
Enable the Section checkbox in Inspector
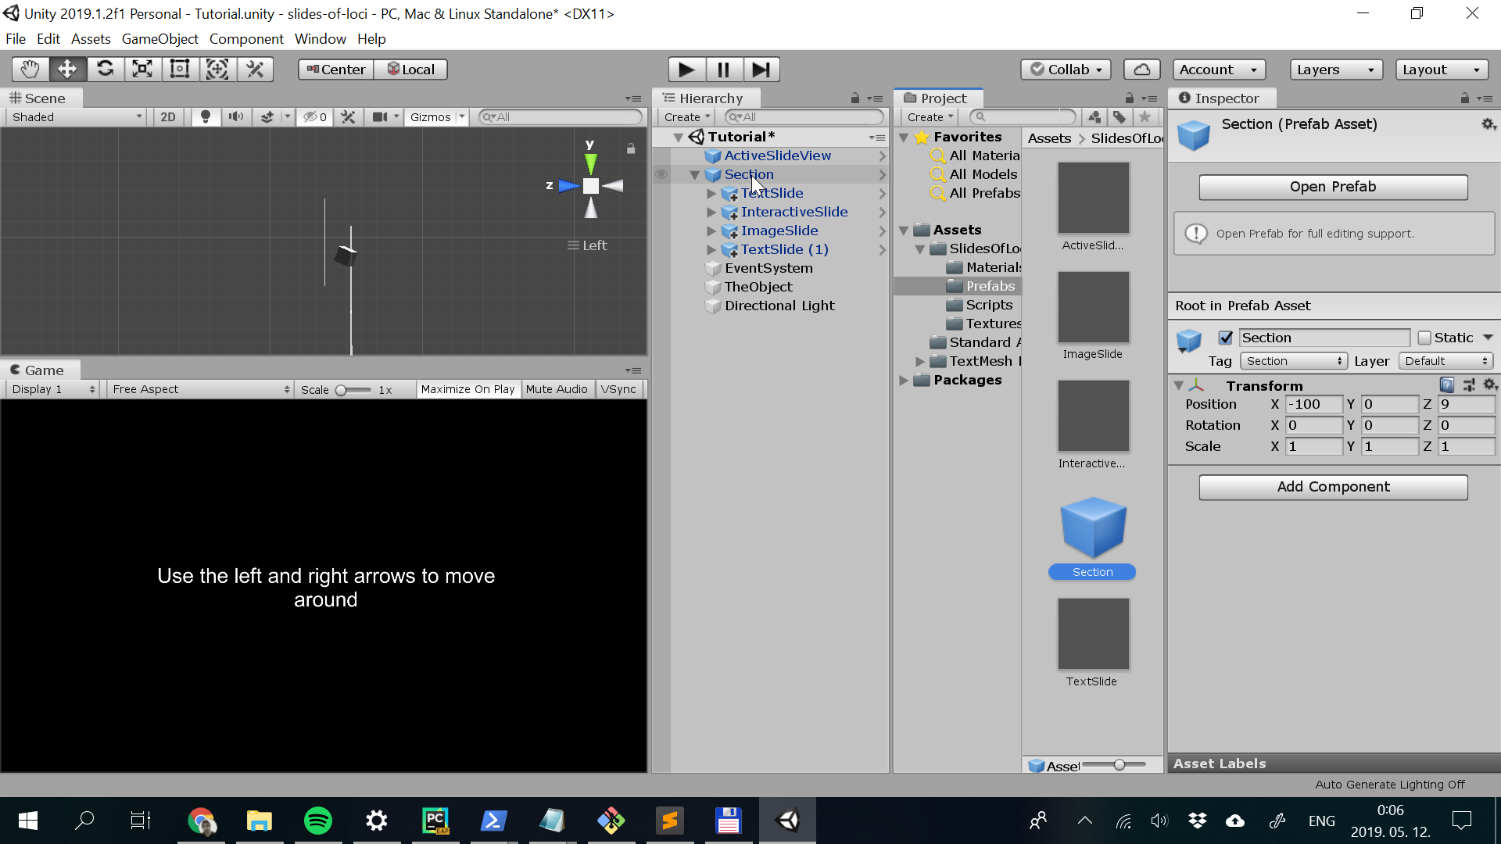(1226, 337)
